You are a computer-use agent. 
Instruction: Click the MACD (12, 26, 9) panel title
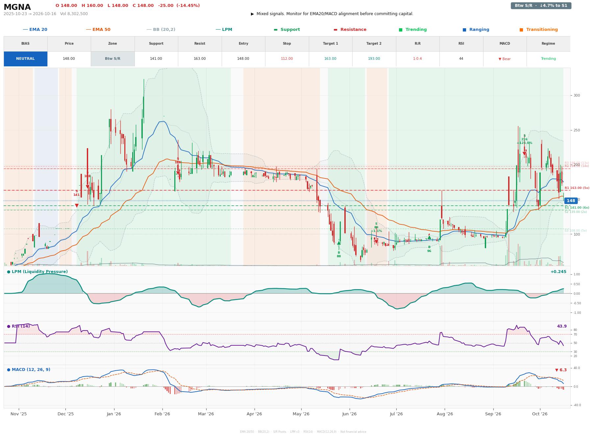29,370
